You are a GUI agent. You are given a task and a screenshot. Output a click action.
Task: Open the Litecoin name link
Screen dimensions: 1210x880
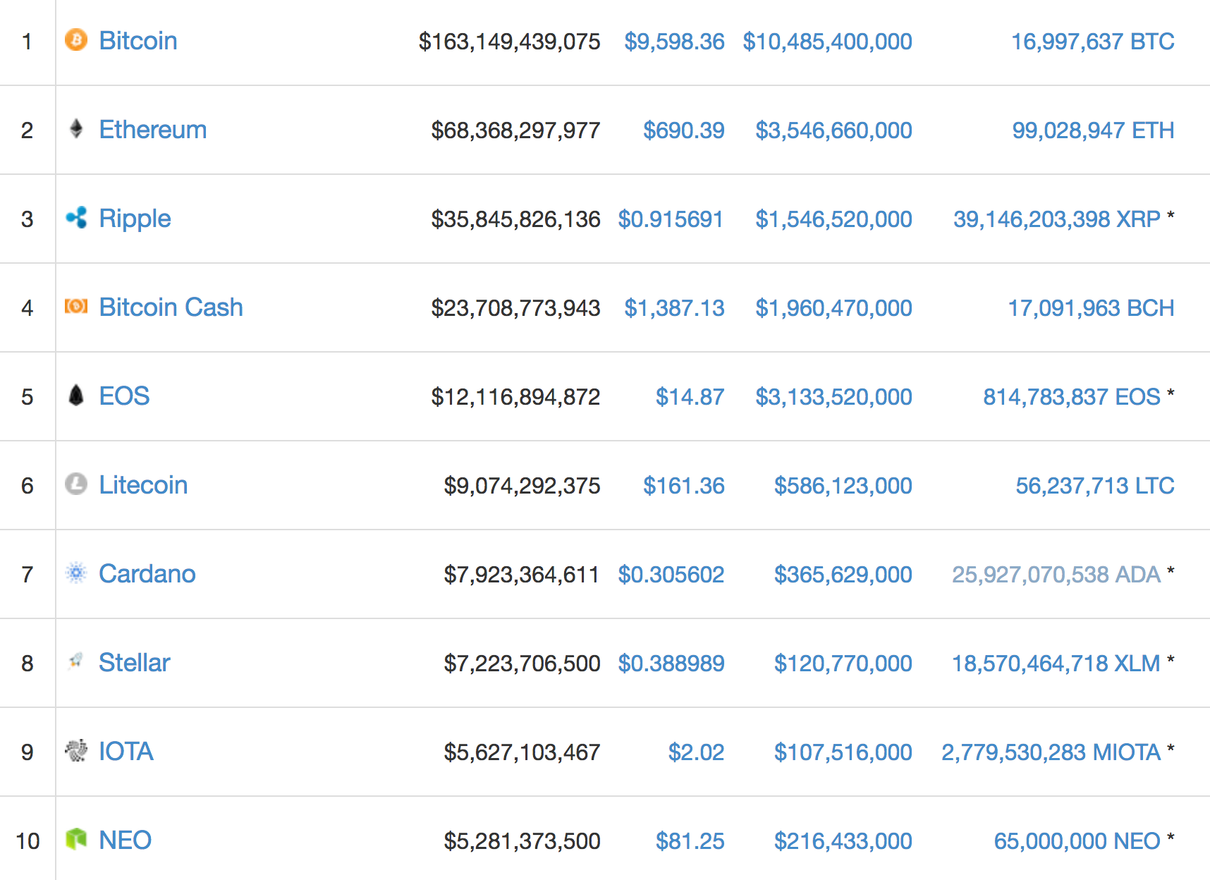point(144,485)
